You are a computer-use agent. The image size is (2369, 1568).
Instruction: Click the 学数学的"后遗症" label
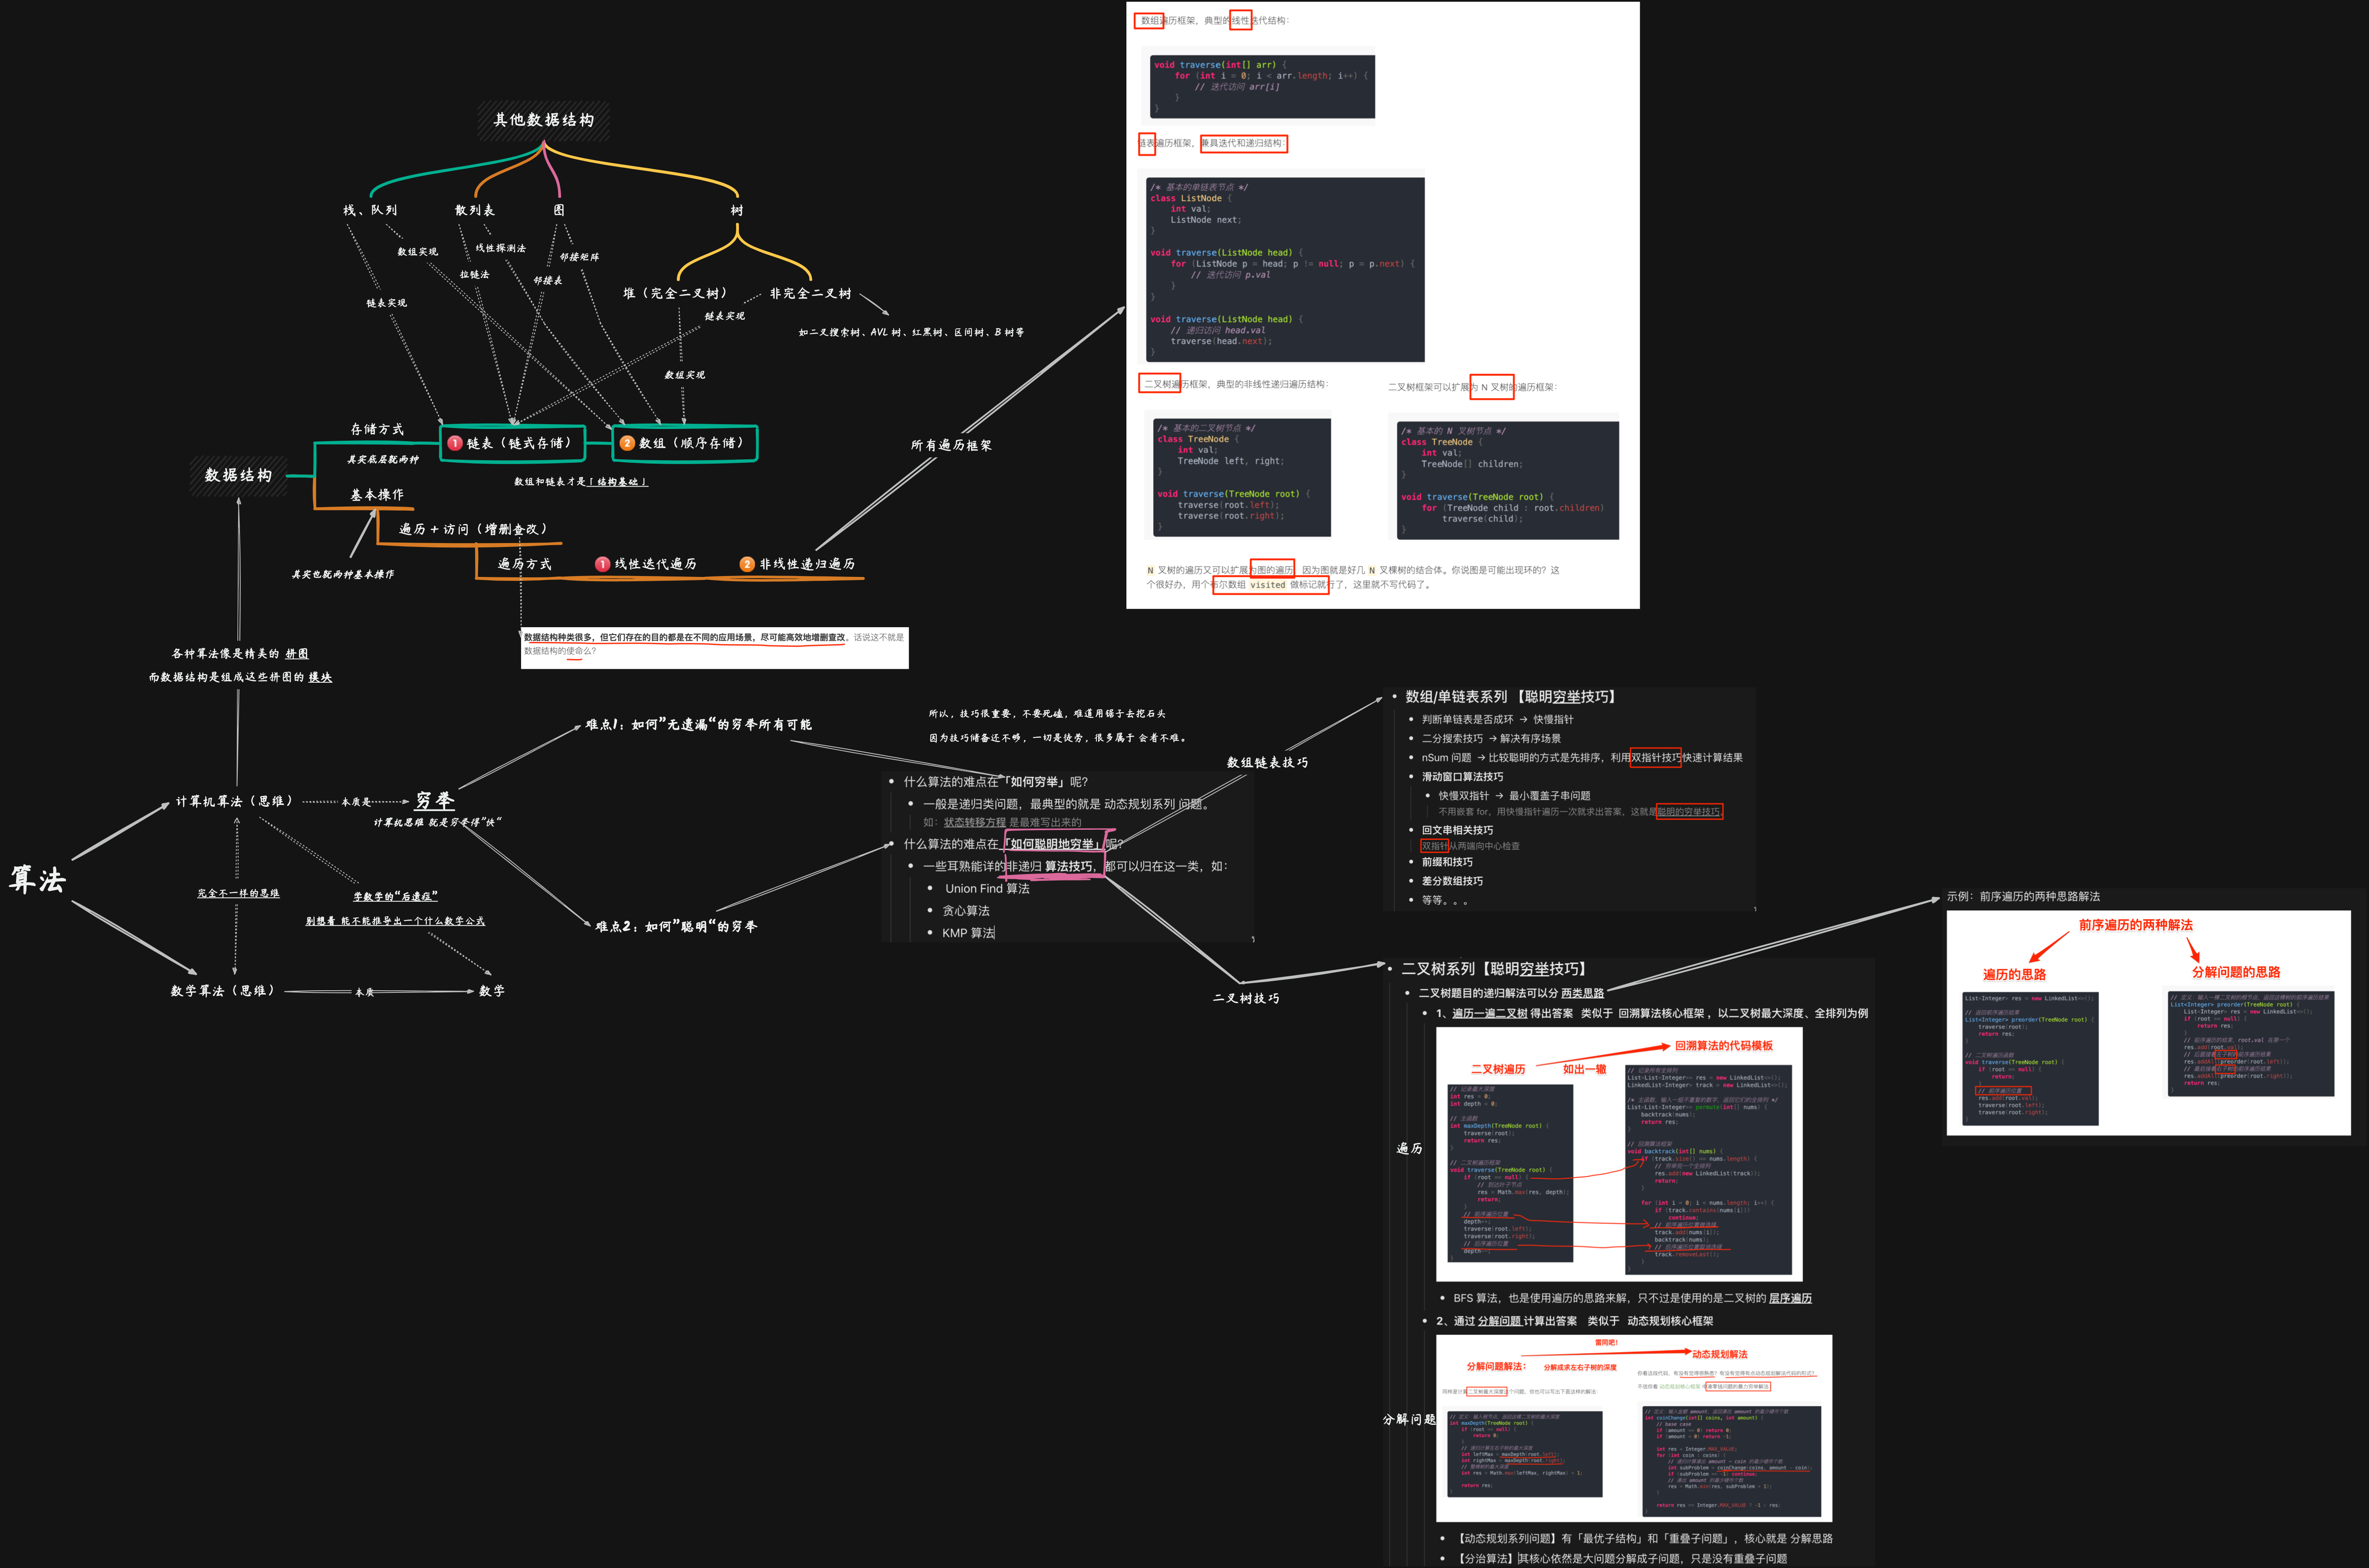pyautogui.click(x=395, y=896)
